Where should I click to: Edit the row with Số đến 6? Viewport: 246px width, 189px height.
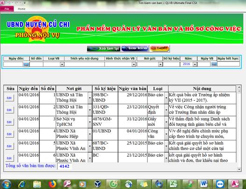click(9, 158)
